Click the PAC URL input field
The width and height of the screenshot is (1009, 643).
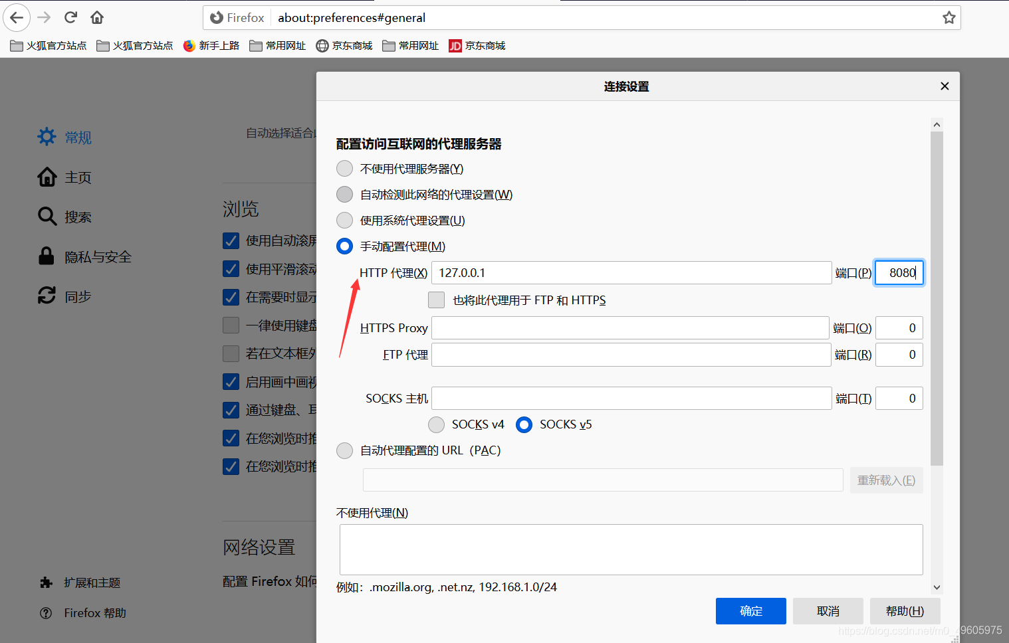(x=603, y=480)
